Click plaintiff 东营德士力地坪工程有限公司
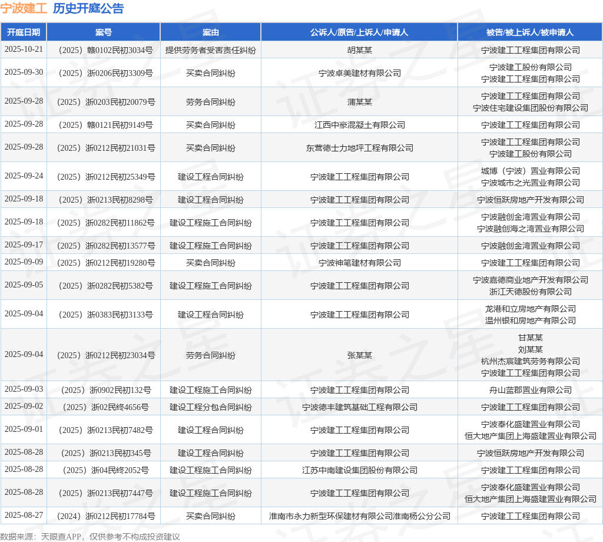 tap(360, 148)
